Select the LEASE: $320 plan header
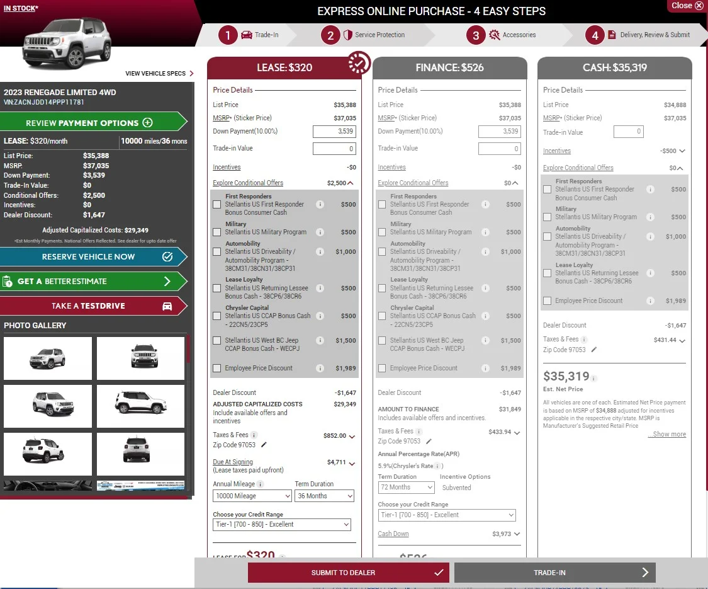 pyautogui.click(x=284, y=68)
